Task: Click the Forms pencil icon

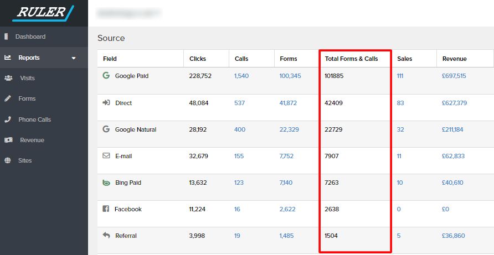Action: (x=8, y=98)
